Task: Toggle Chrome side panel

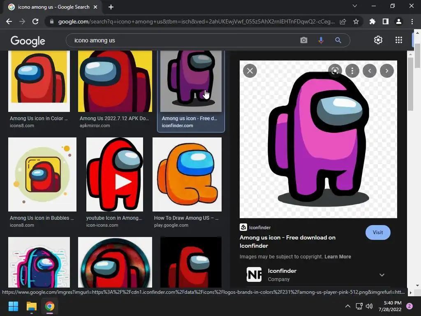Action: coord(386,21)
